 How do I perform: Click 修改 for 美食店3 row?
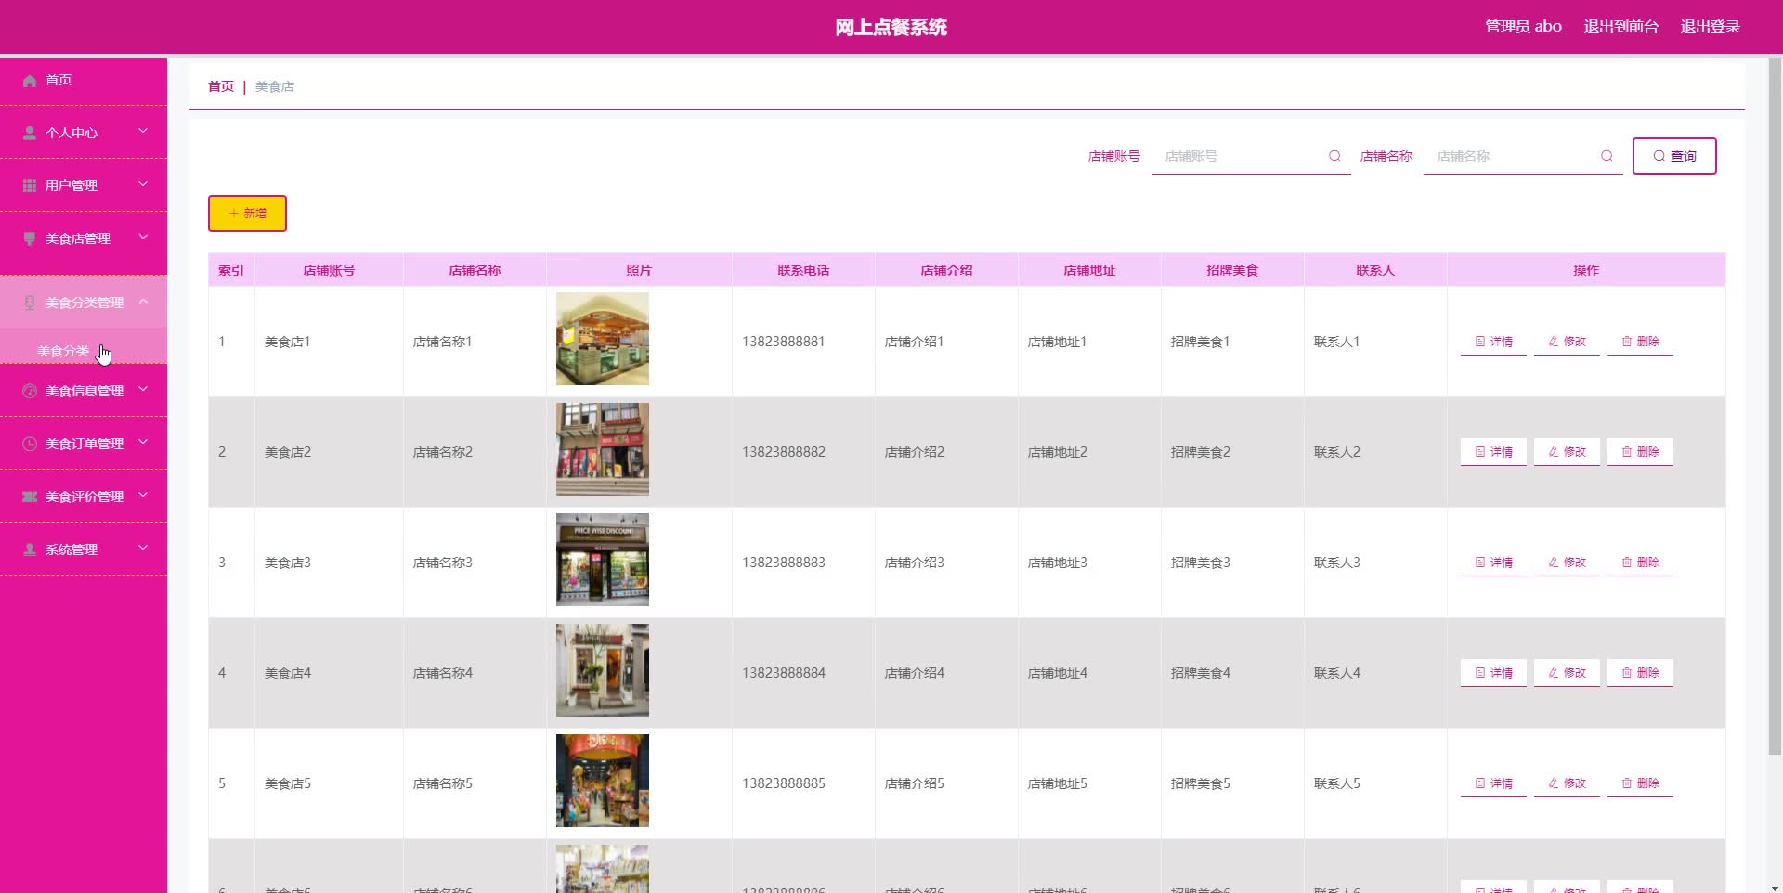[x=1567, y=563]
